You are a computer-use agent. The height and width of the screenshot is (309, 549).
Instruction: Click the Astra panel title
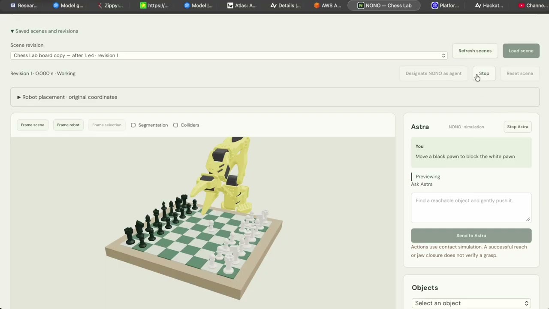pos(420,127)
